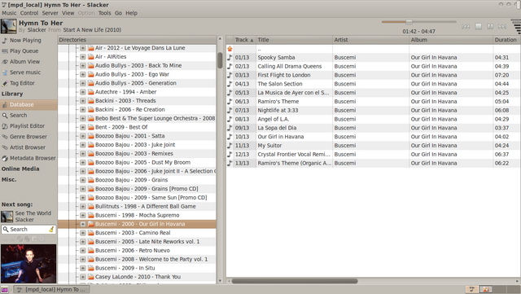The width and height of the screenshot is (521, 294).
Task: Select Air - AIRities folder
Action: pyautogui.click(x=111, y=57)
